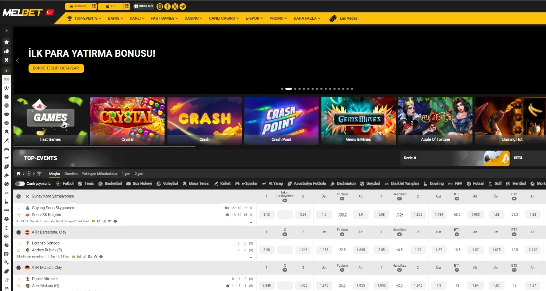Select the horse racing icon in the sidebar
Image resolution: width=546 pixels, height=291 pixels.
pyautogui.click(x=7, y=158)
